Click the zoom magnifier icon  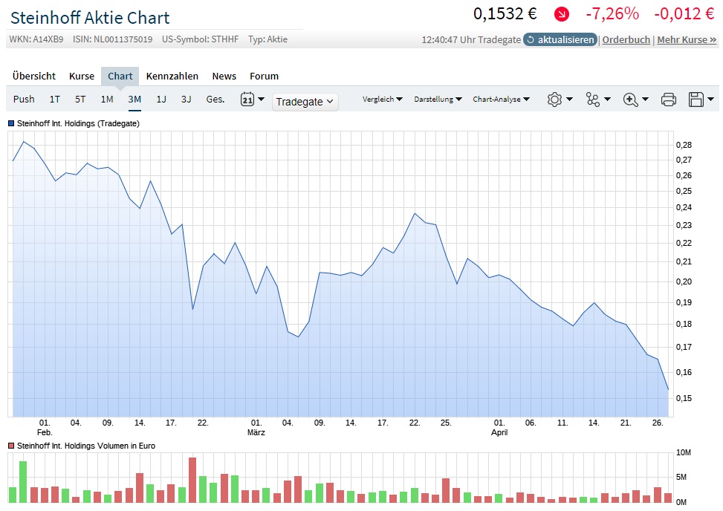click(x=630, y=99)
